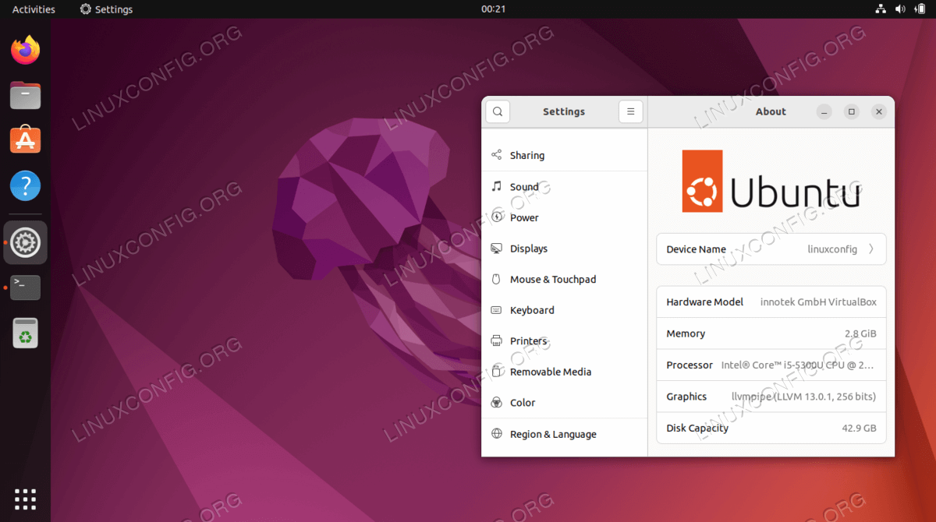Click the Color icon in the sidebar
Viewport: 936px width, 522px height.
click(496, 403)
